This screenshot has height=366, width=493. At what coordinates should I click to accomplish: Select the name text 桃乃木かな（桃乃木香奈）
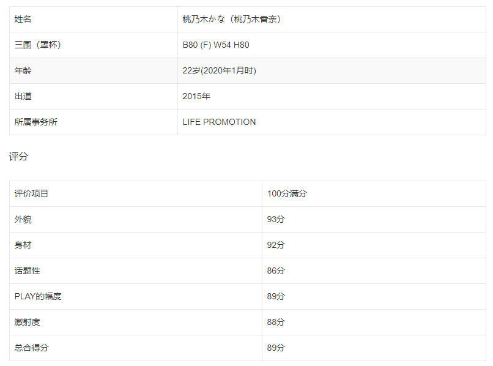click(232, 19)
